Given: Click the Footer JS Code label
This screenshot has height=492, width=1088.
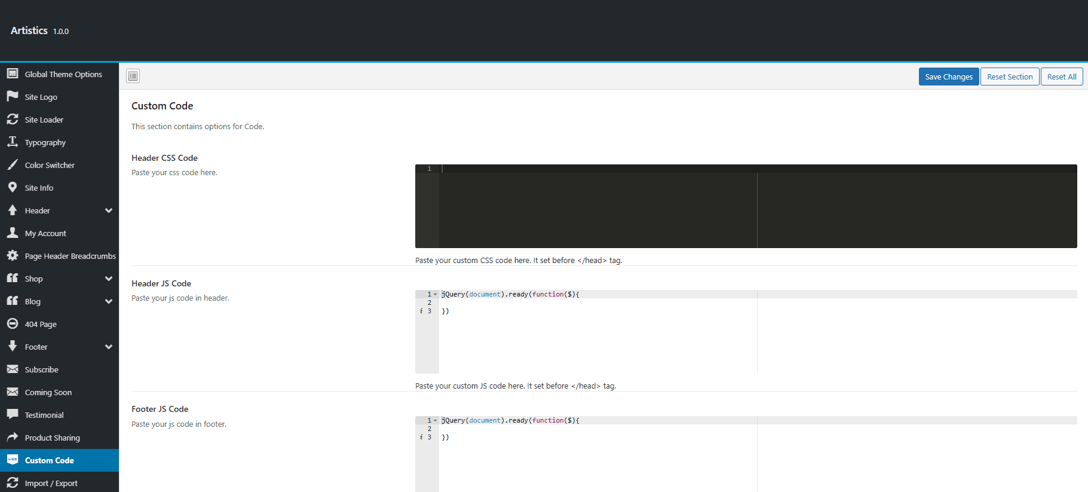Looking at the screenshot, I should (160, 409).
